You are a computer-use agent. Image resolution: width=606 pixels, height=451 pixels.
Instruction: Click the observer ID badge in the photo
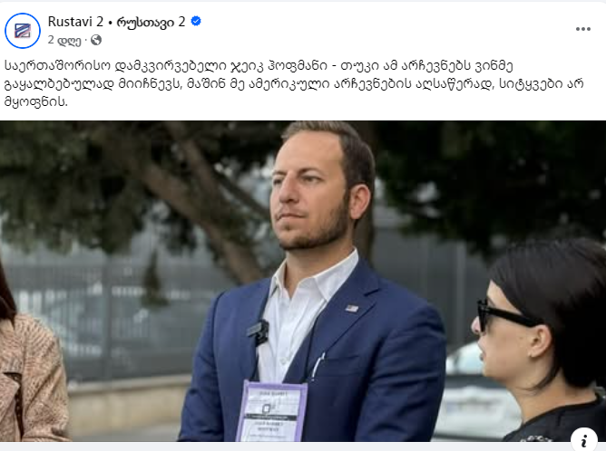(272, 411)
